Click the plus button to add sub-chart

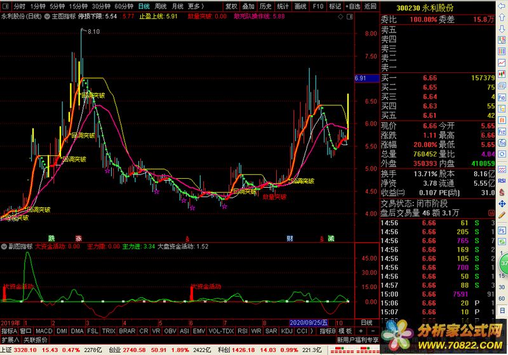pos(361,331)
